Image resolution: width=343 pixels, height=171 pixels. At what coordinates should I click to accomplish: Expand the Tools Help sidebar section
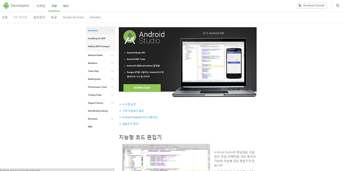tap(112, 71)
